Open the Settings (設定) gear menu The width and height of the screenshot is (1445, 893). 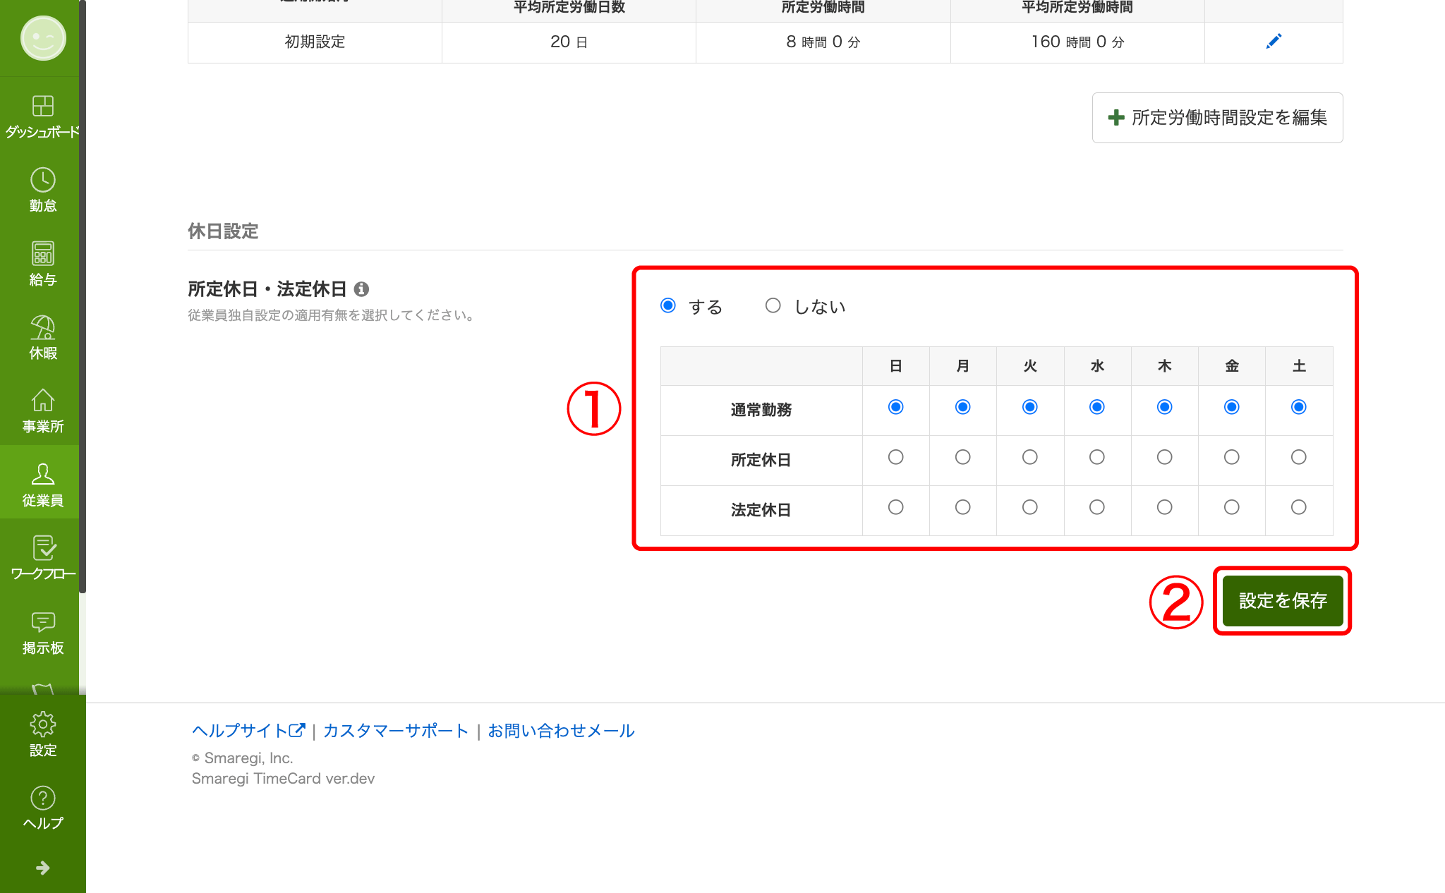(x=42, y=734)
